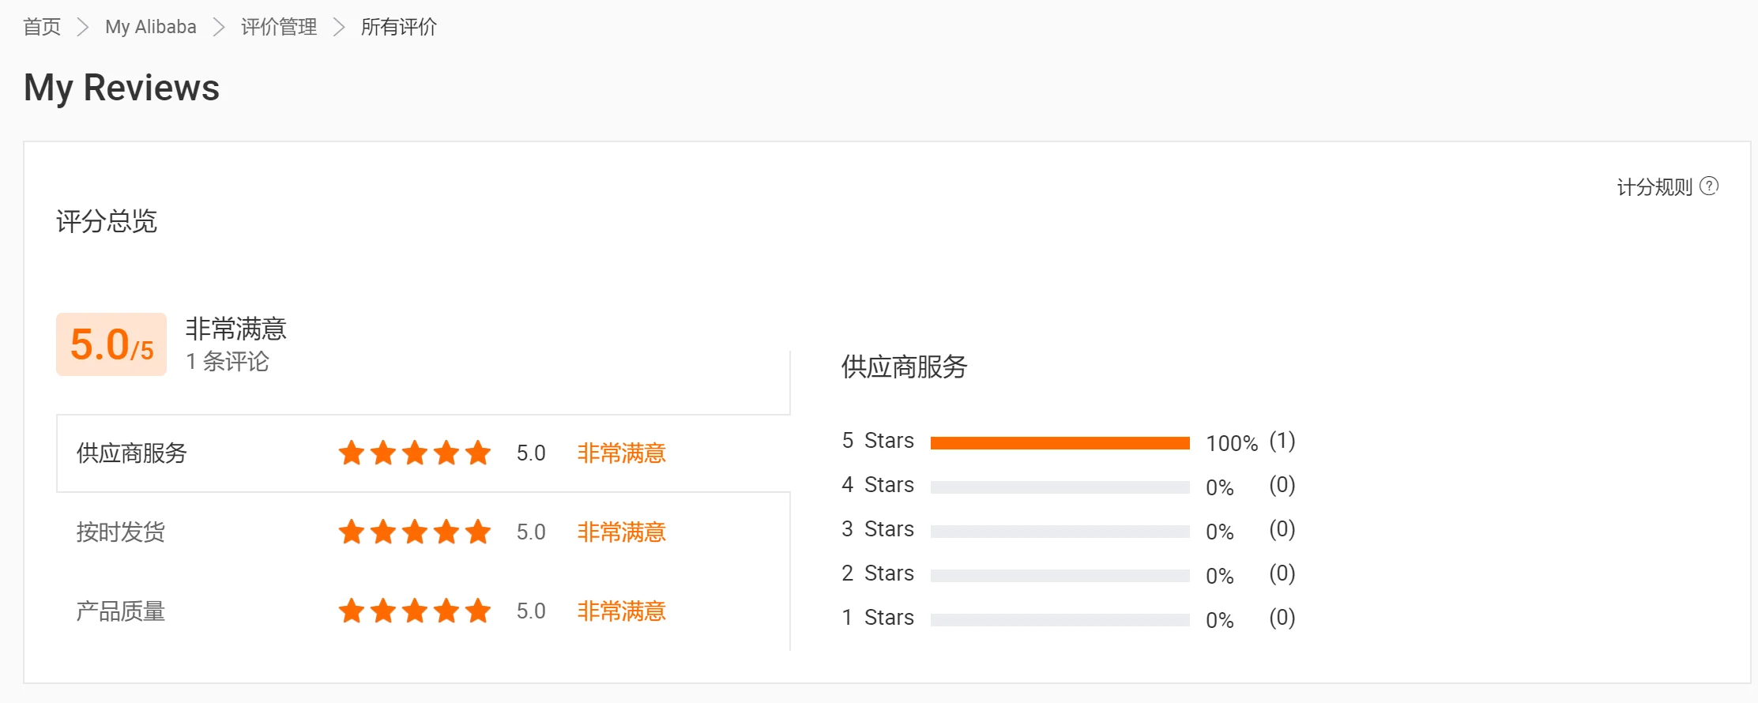Click first star in 产品质量 row
This screenshot has height=703, width=1758.
(x=352, y=611)
